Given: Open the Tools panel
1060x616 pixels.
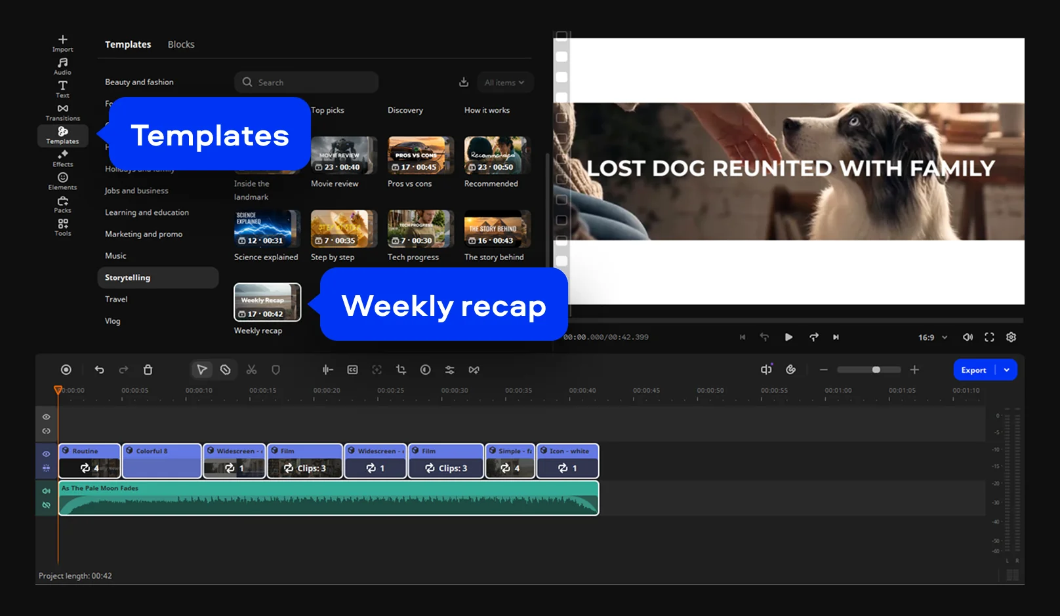Looking at the screenshot, I should pyautogui.click(x=62, y=227).
